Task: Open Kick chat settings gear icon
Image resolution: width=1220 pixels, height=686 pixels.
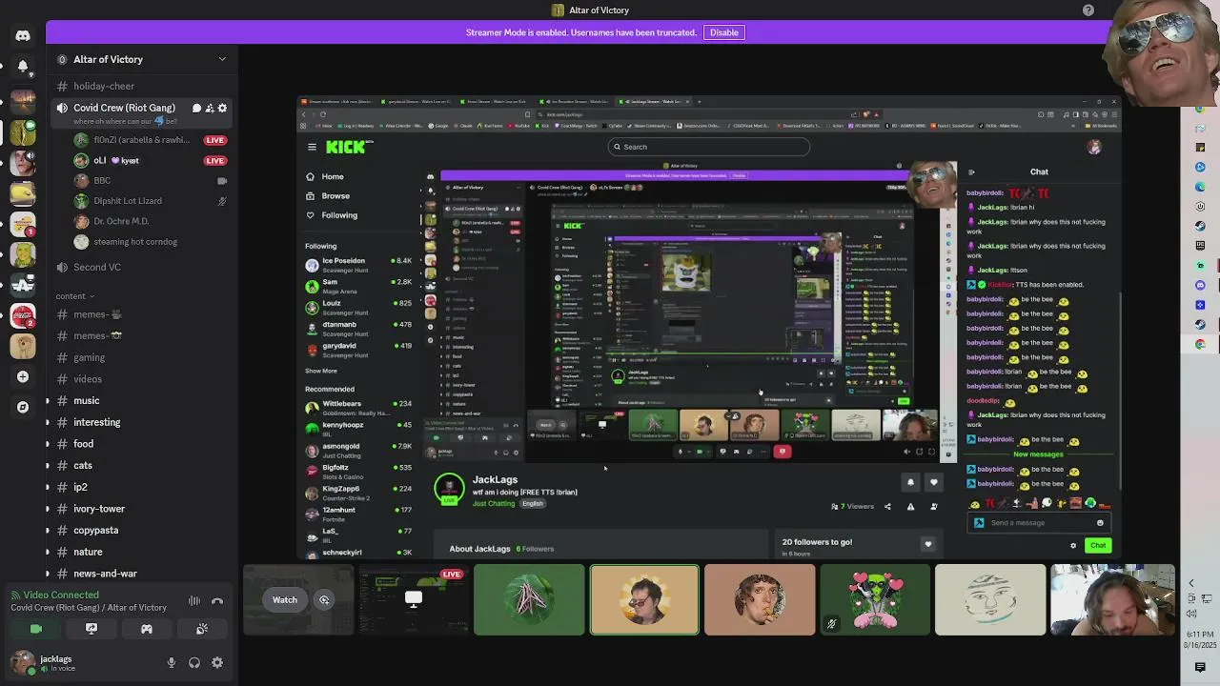Action: tap(1073, 546)
